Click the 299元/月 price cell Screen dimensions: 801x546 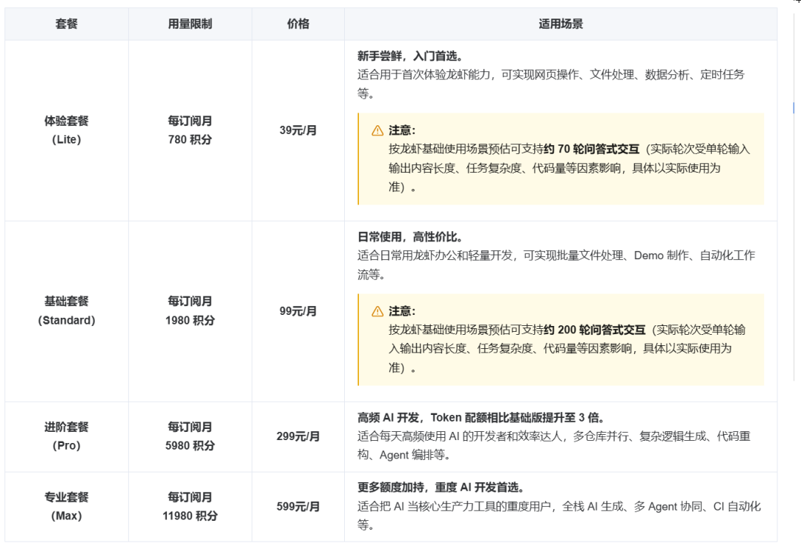298,436
